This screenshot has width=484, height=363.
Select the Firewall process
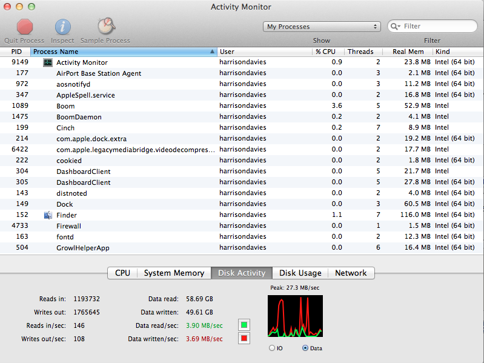(242, 226)
